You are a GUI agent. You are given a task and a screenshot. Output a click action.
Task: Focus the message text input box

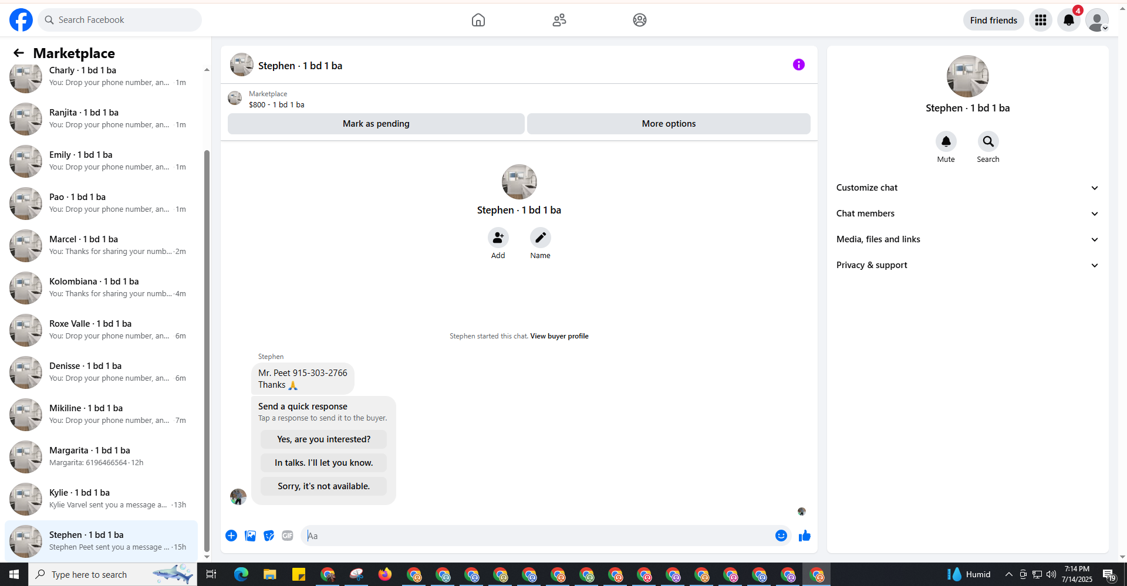pos(537,536)
